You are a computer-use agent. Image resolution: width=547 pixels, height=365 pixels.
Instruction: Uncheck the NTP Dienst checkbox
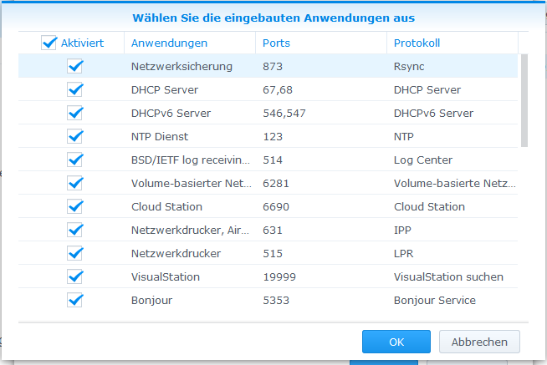pyautogui.click(x=75, y=136)
